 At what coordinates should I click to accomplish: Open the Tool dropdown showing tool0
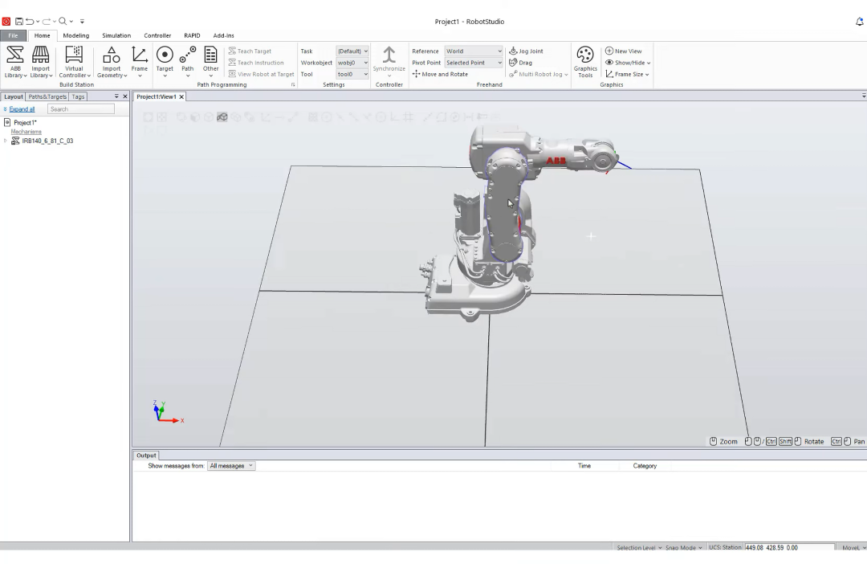click(x=352, y=74)
